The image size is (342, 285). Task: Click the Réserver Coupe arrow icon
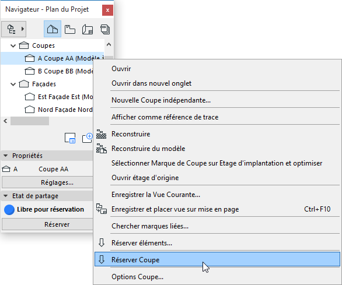102,259
